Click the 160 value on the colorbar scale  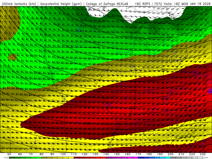(127, 154)
